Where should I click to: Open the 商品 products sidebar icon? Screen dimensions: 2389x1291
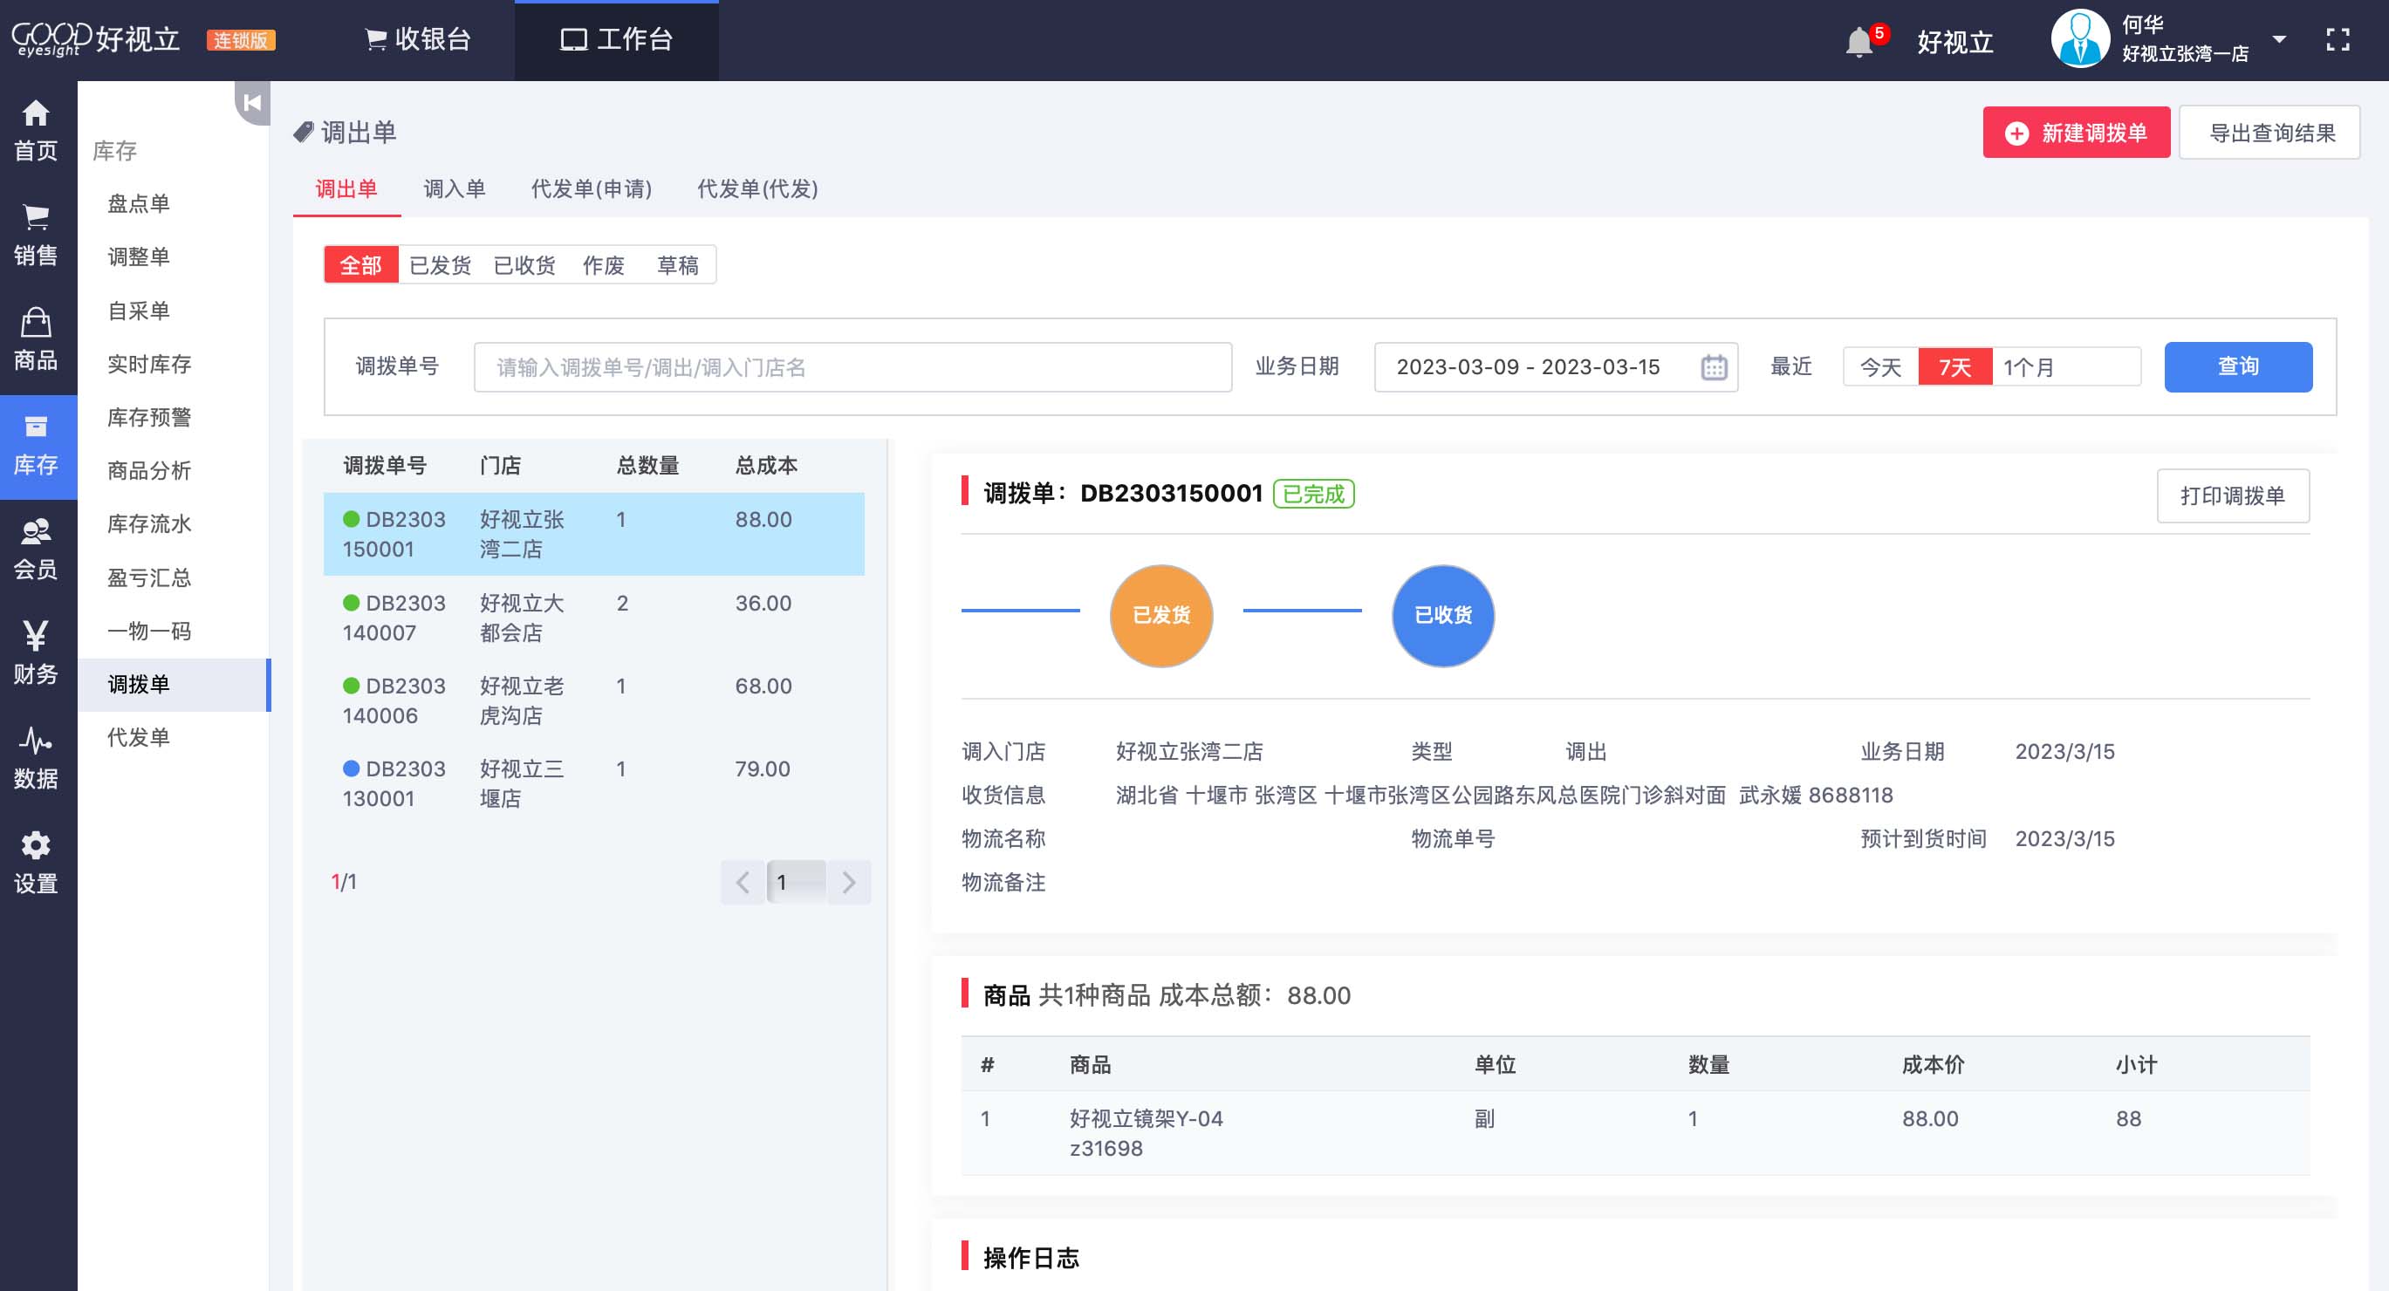tap(36, 341)
